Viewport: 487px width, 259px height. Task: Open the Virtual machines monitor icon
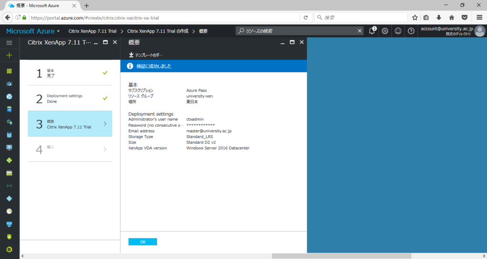tap(10, 148)
